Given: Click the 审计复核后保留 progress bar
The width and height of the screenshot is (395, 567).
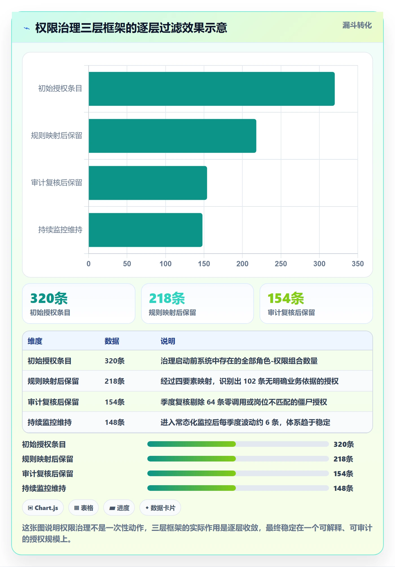Looking at the screenshot, I should point(238,474).
